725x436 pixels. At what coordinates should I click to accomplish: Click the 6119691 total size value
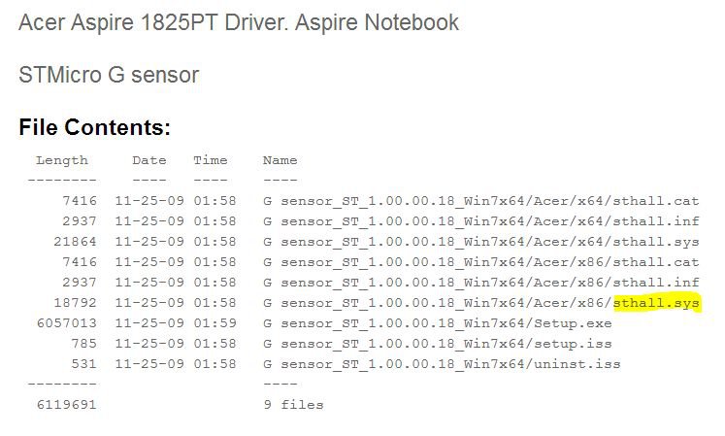[67, 405]
